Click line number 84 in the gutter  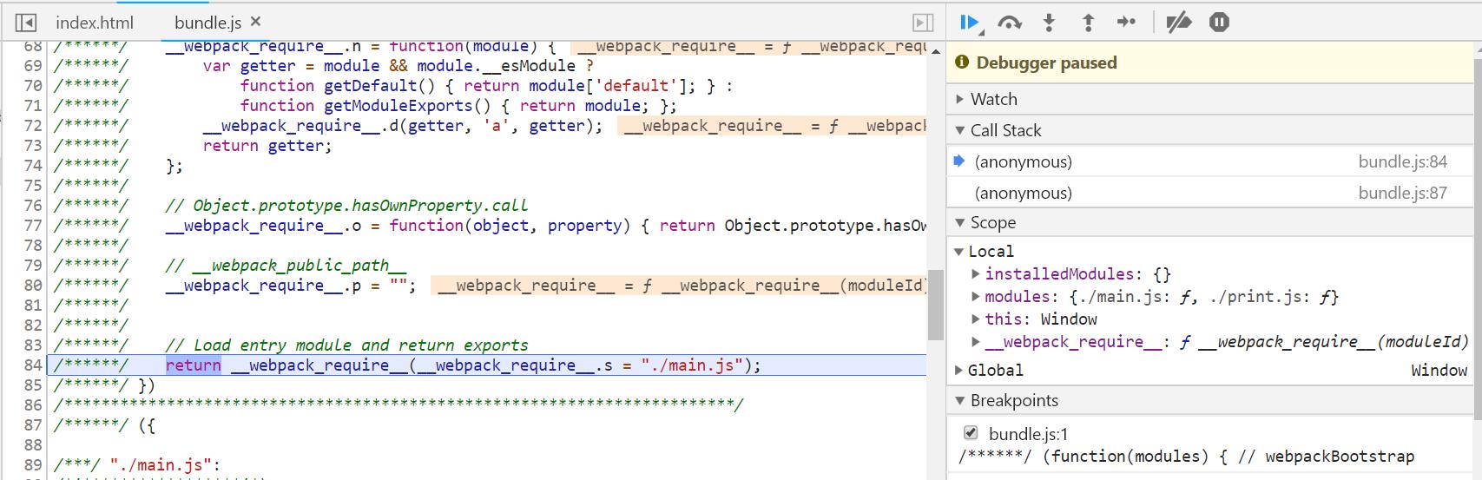[33, 365]
